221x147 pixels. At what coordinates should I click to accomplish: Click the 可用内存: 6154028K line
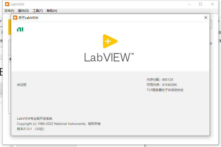point(162,85)
